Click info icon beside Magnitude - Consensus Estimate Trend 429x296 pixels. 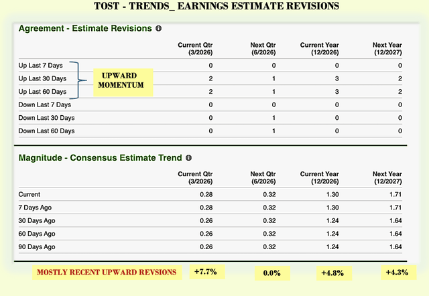pyautogui.click(x=188, y=157)
